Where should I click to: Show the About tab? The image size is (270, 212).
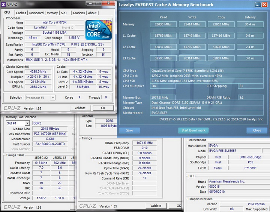92,13
